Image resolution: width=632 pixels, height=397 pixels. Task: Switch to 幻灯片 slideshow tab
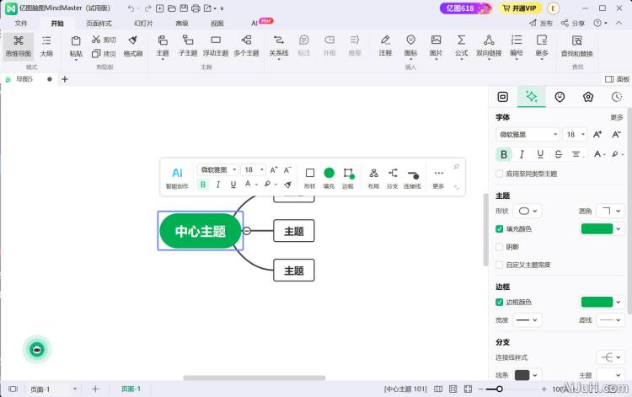(143, 24)
